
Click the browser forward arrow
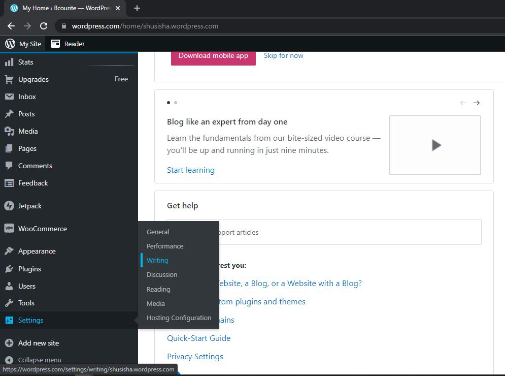(x=27, y=26)
